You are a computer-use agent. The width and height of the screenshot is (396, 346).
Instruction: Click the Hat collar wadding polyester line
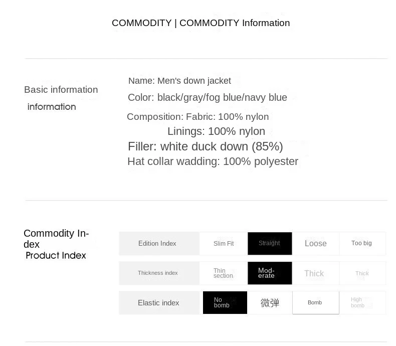tap(213, 161)
